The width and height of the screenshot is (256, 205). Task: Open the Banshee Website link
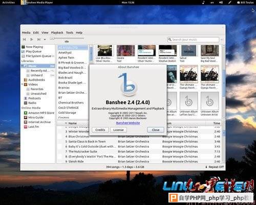pos(128,123)
